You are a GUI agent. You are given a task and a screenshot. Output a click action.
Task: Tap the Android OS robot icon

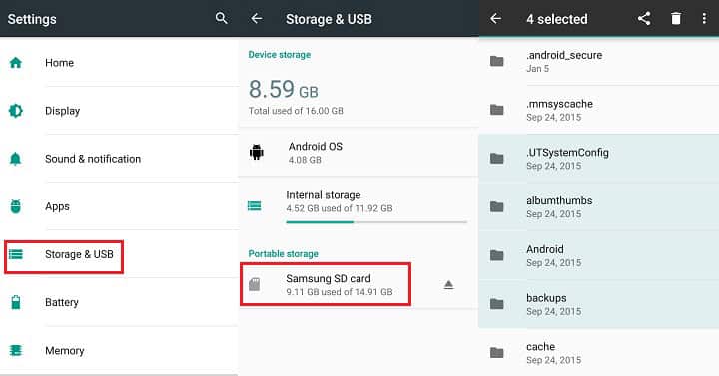coord(257,152)
